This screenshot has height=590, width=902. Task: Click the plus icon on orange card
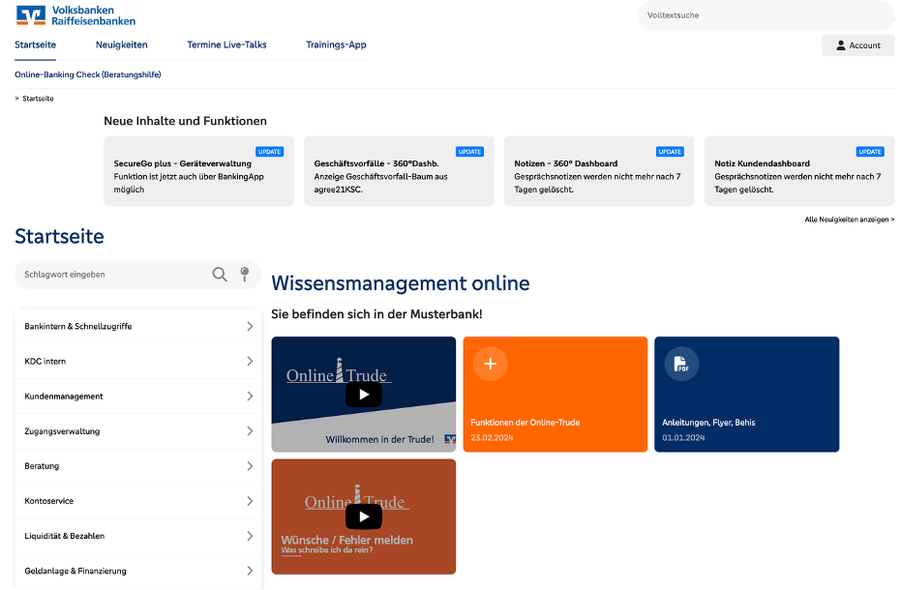pyautogui.click(x=490, y=364)
